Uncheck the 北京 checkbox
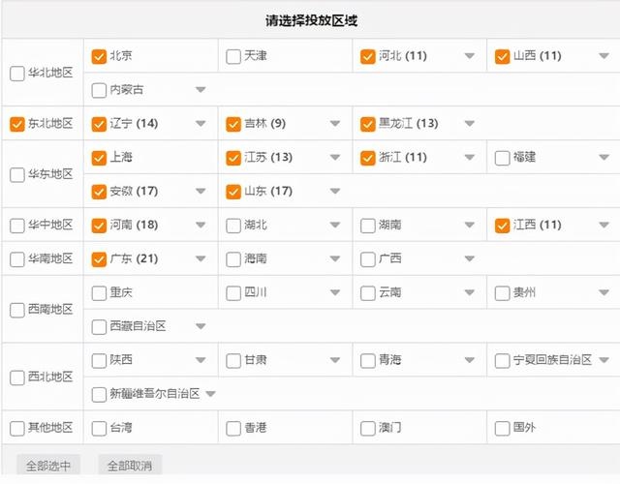 (x=99, y=56)
